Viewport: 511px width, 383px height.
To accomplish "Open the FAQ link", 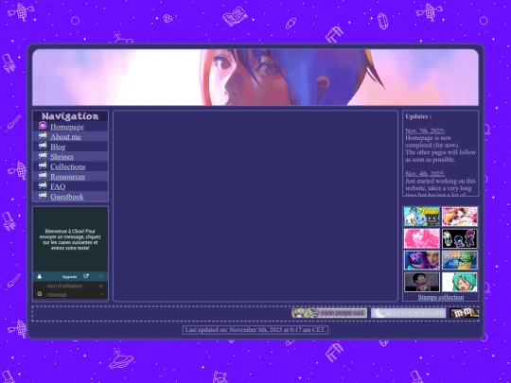I will (x=58, y=186).
